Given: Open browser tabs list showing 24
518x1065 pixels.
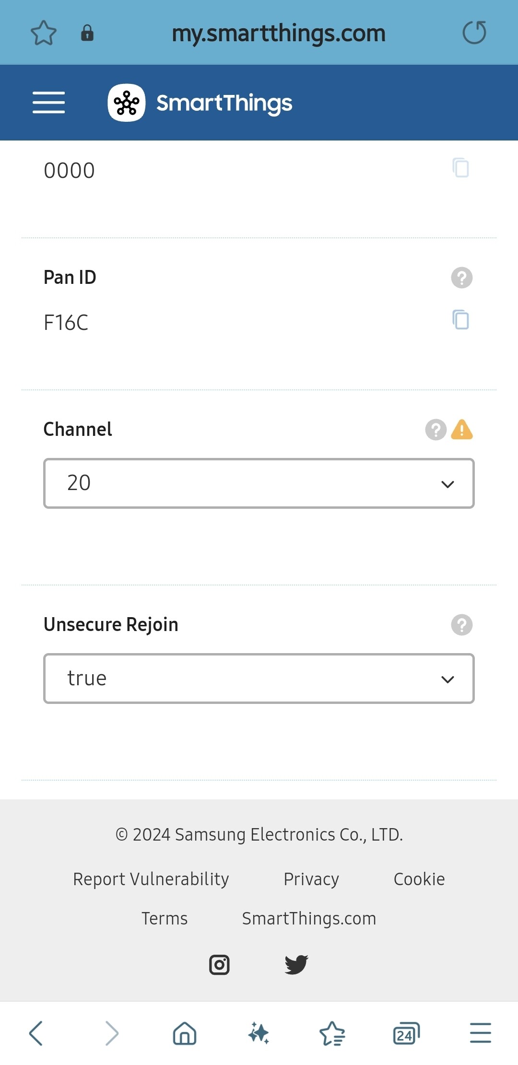Looking at the screenshot, I should pos(406,1033).
